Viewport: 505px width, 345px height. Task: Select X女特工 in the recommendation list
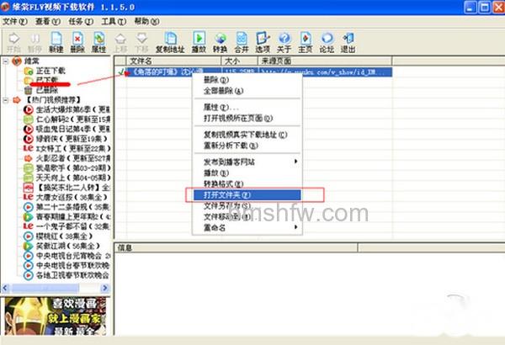[67, 148]
